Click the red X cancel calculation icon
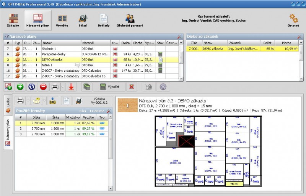 tap(132, 87)
